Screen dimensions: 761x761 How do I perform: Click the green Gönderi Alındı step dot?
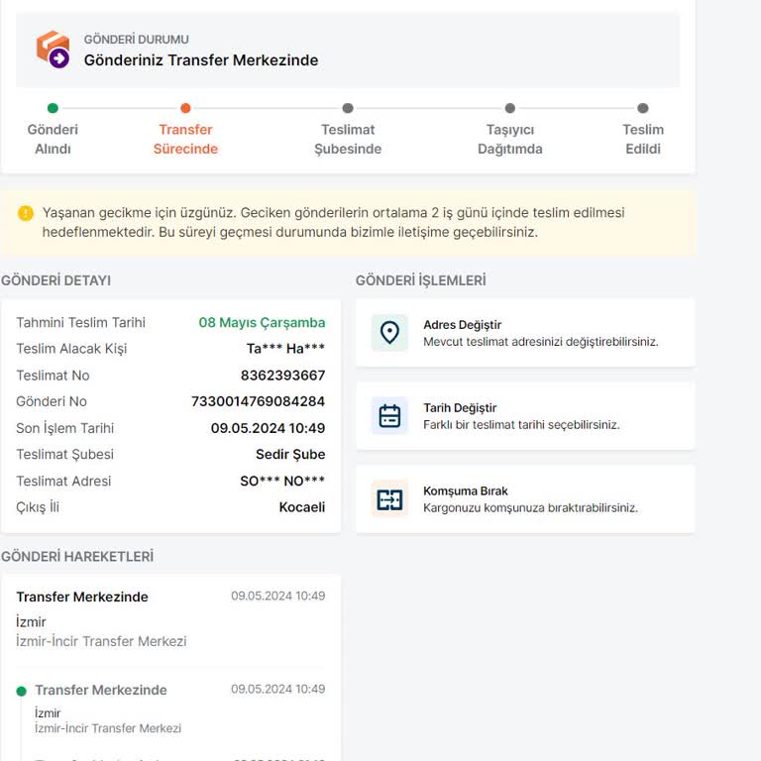click(53, 109)
